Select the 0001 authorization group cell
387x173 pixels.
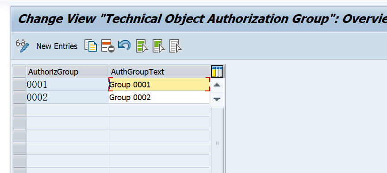coord(67,85)
